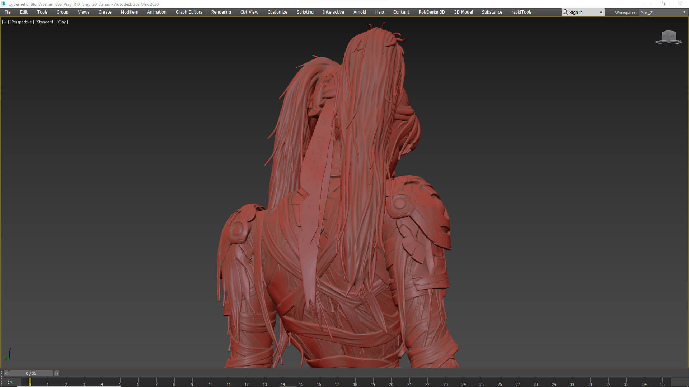The width and height of the screenshot is (689, 387).
Task: Open the Group menu
Action: tap(62, 12)
